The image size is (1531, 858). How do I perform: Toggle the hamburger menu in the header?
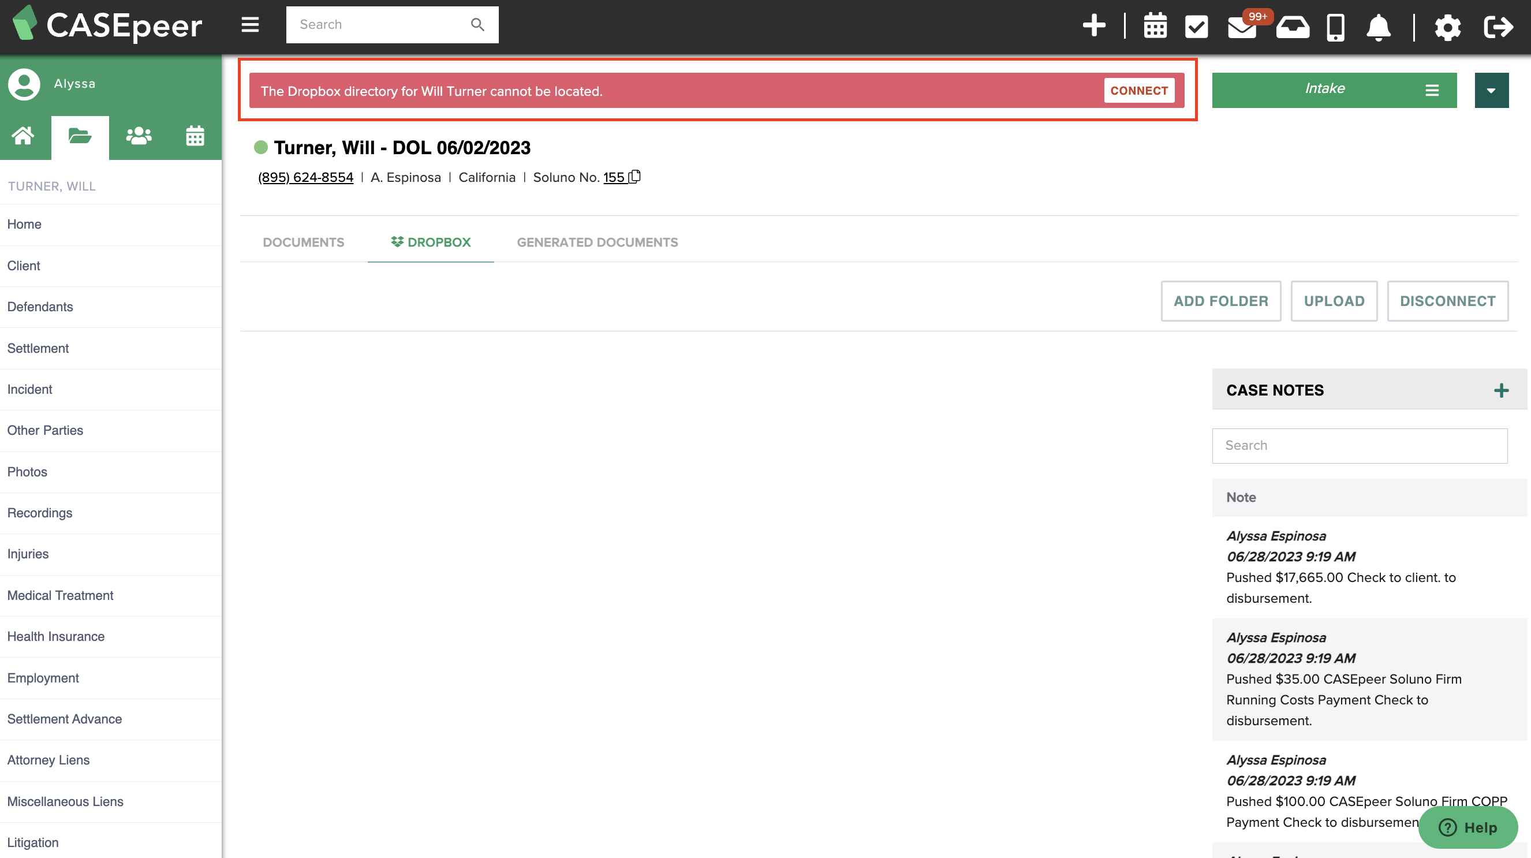249,25
